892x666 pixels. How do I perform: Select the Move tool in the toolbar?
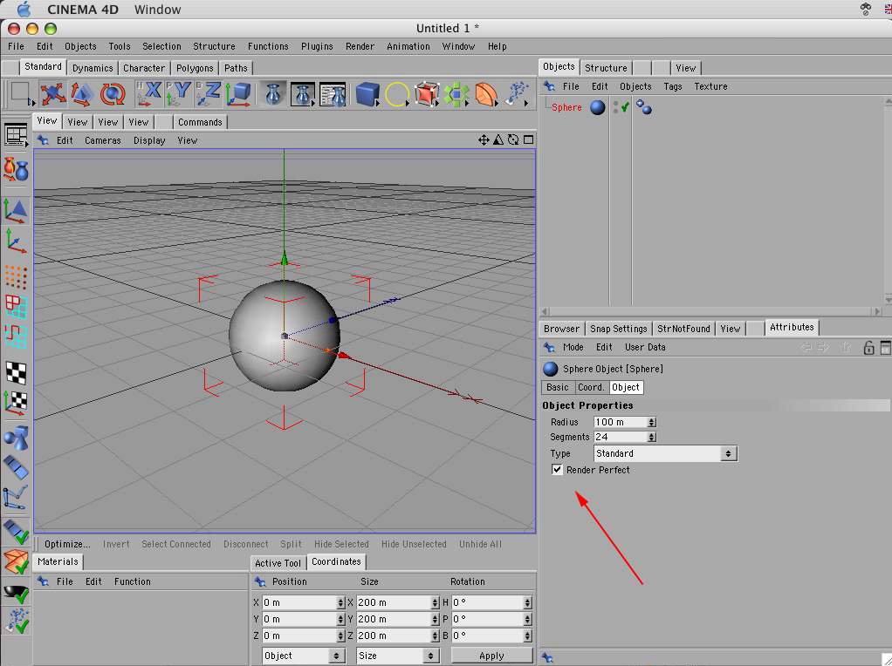coord(53,94)
